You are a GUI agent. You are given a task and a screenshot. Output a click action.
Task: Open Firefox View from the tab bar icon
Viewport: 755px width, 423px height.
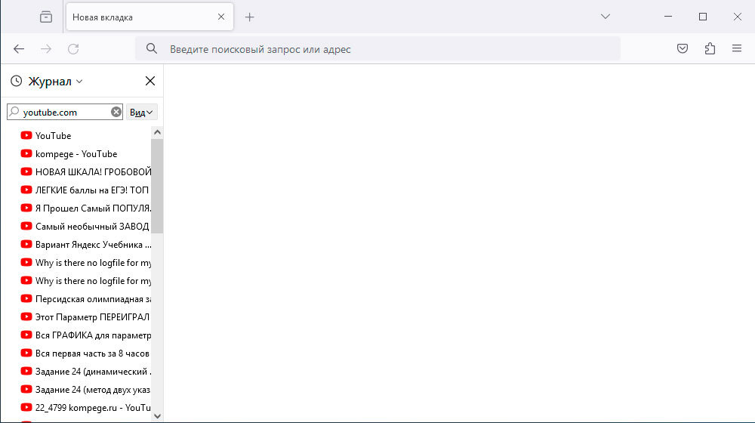(x=46, y=17)
